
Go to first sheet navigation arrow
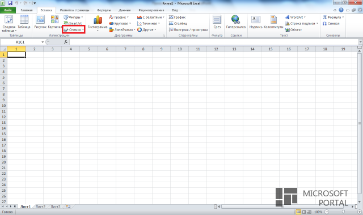2,207
